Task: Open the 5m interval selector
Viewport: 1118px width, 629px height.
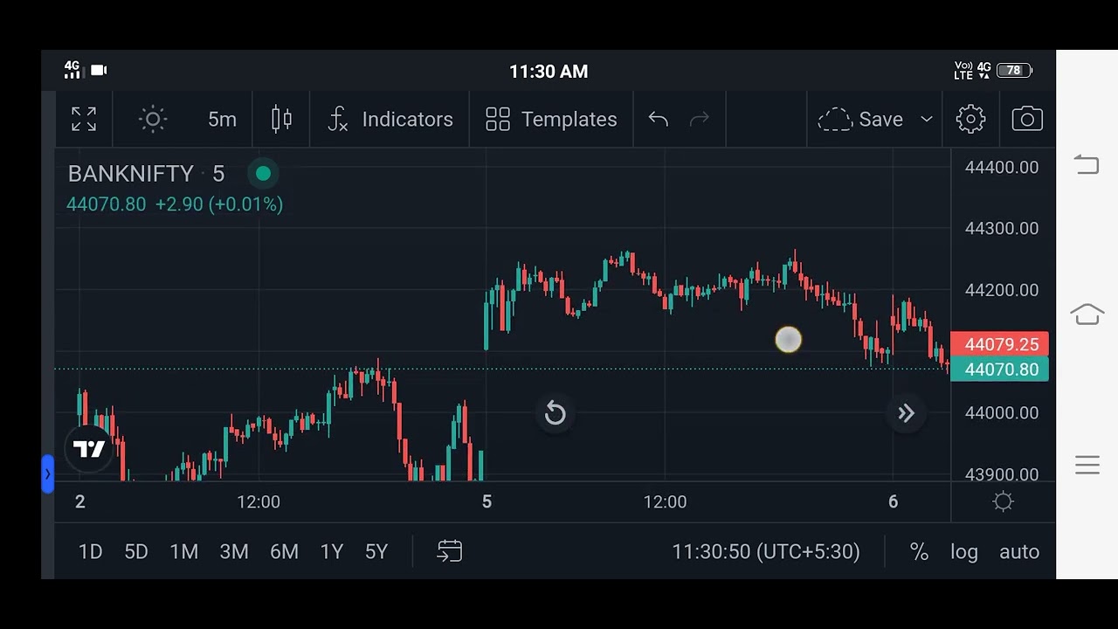Action: (x=222, y=120)
